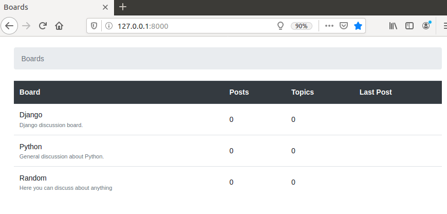Go back using the browser back arrow
This screenshot has width=447, height=214.
[9, 26]
